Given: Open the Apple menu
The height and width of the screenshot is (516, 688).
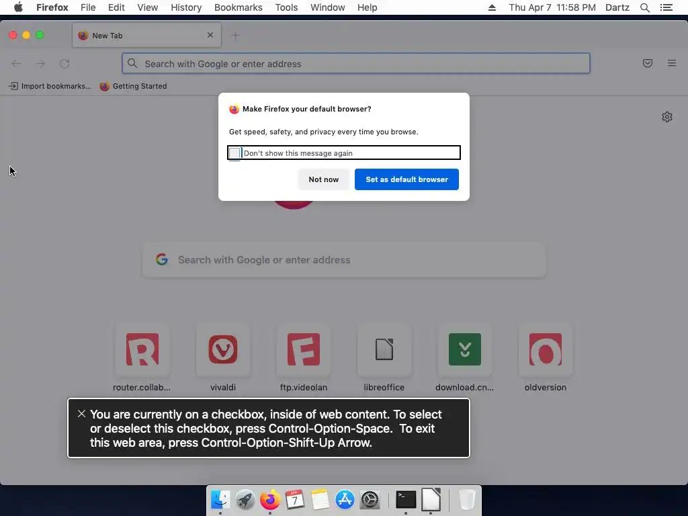Looking at the screenshot, I should (18, 7).
